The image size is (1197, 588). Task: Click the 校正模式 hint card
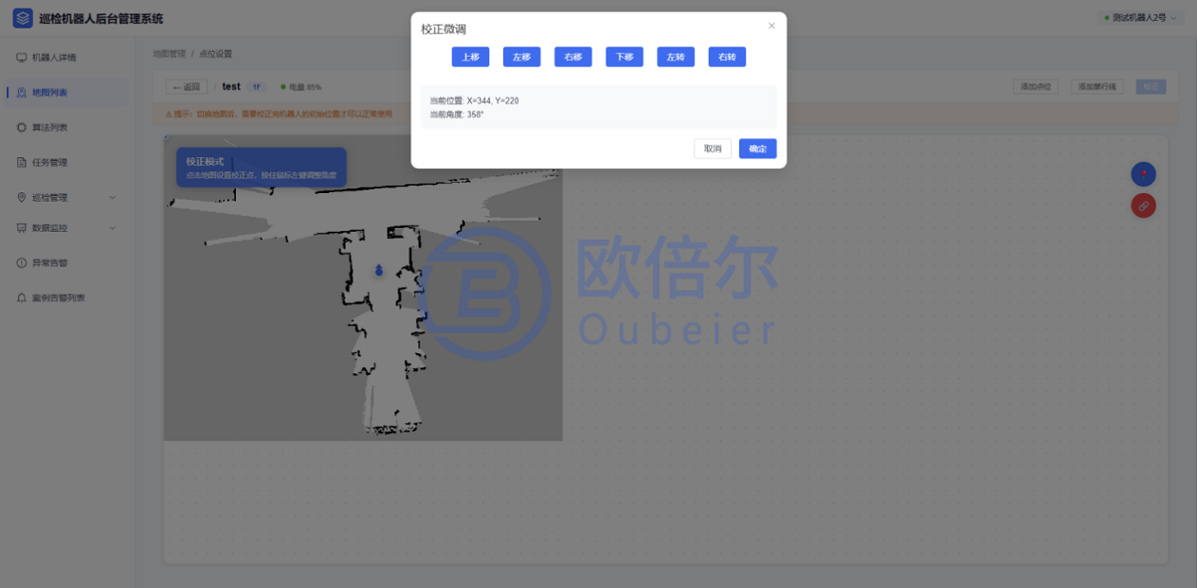click(x=261, y=168)
